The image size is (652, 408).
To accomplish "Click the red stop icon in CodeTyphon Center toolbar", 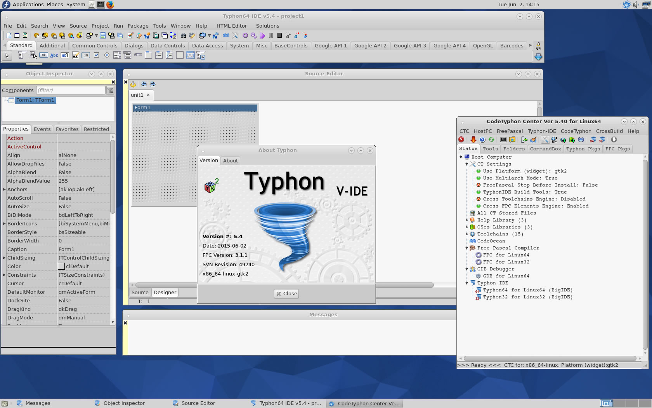I will pos(461,139).
